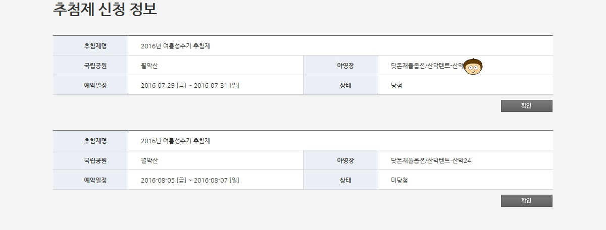Click the cartoon acorn face icon
This screenshot has width=606, height=230.
tap(473, 67)
